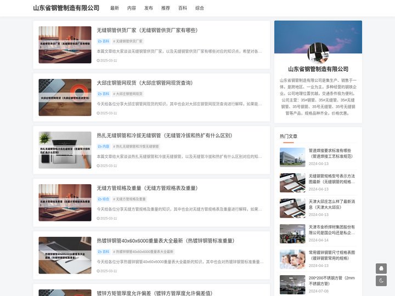Open article 无缝钢管供货厂家（无缝钢管供货厂家有哪些）
Screen dimensions: 395x296
point(148,30)
